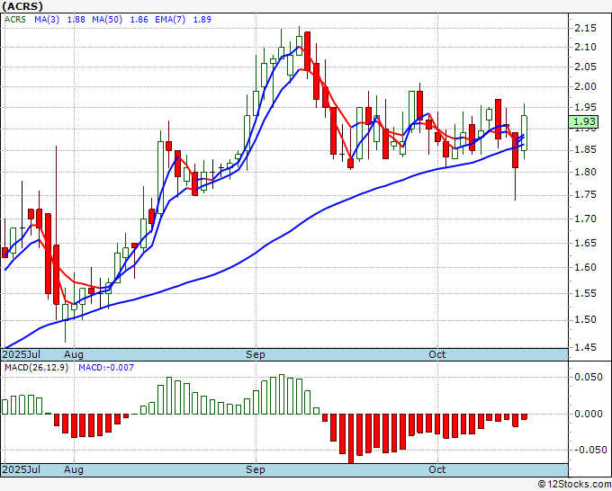Click the 1.55 price axis label
Image resolution: width=612 pixels, height=491 pixels.
click(x=585, y=293)
